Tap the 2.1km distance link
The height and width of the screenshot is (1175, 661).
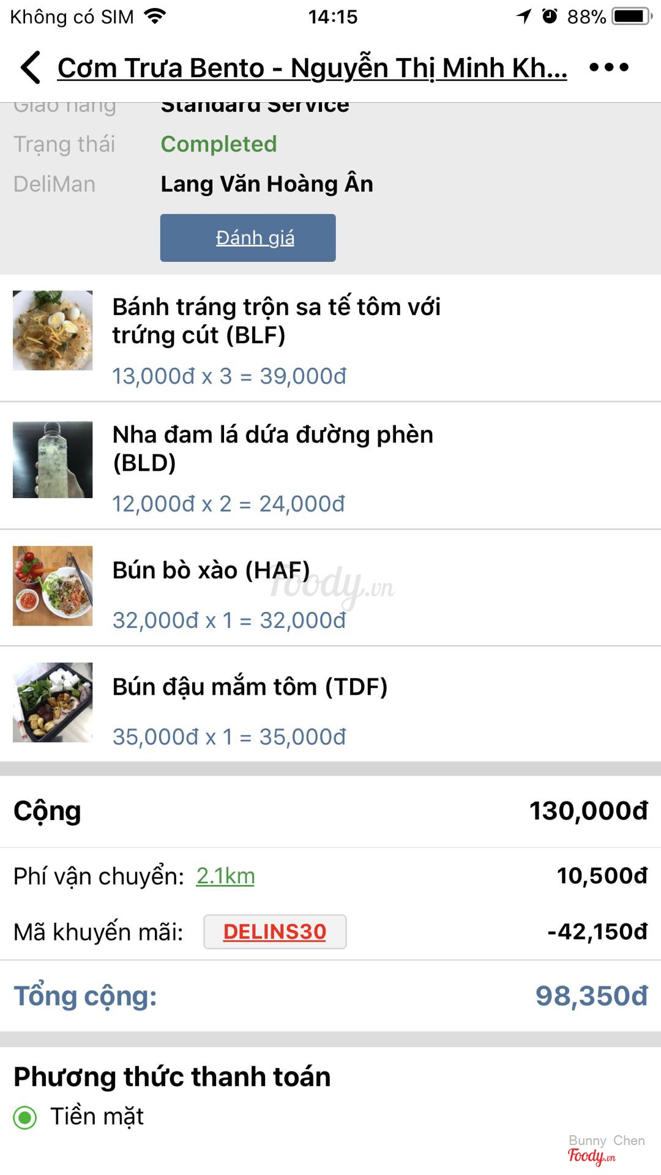pos(225,876)
